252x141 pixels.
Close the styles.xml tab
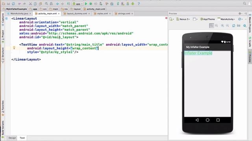point(110,14)
